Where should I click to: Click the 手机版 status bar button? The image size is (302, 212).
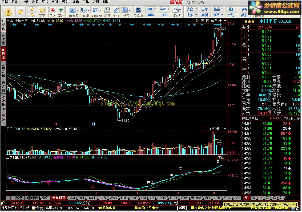tap(24, 208)
